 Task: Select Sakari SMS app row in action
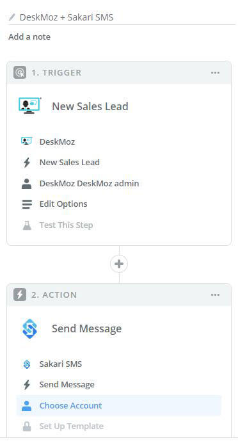coord(118,364)
